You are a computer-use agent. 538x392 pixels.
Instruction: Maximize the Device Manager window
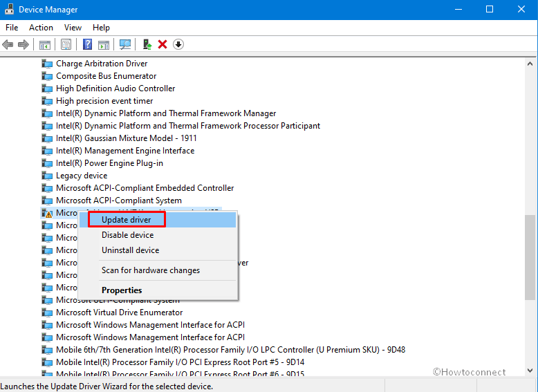coord(490,9)
